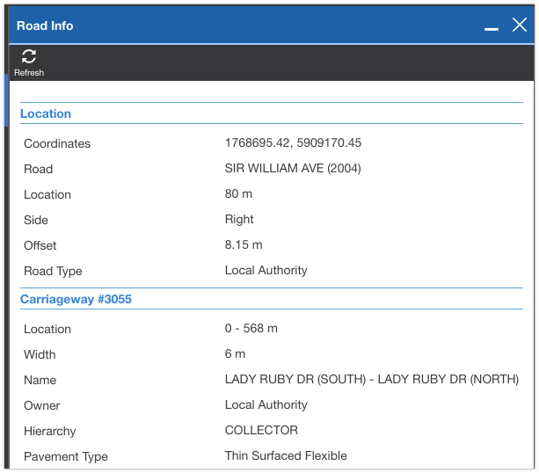This screenshot has height=473, width=539.
Task: Select the Width value 6 m
Action: 235,353
